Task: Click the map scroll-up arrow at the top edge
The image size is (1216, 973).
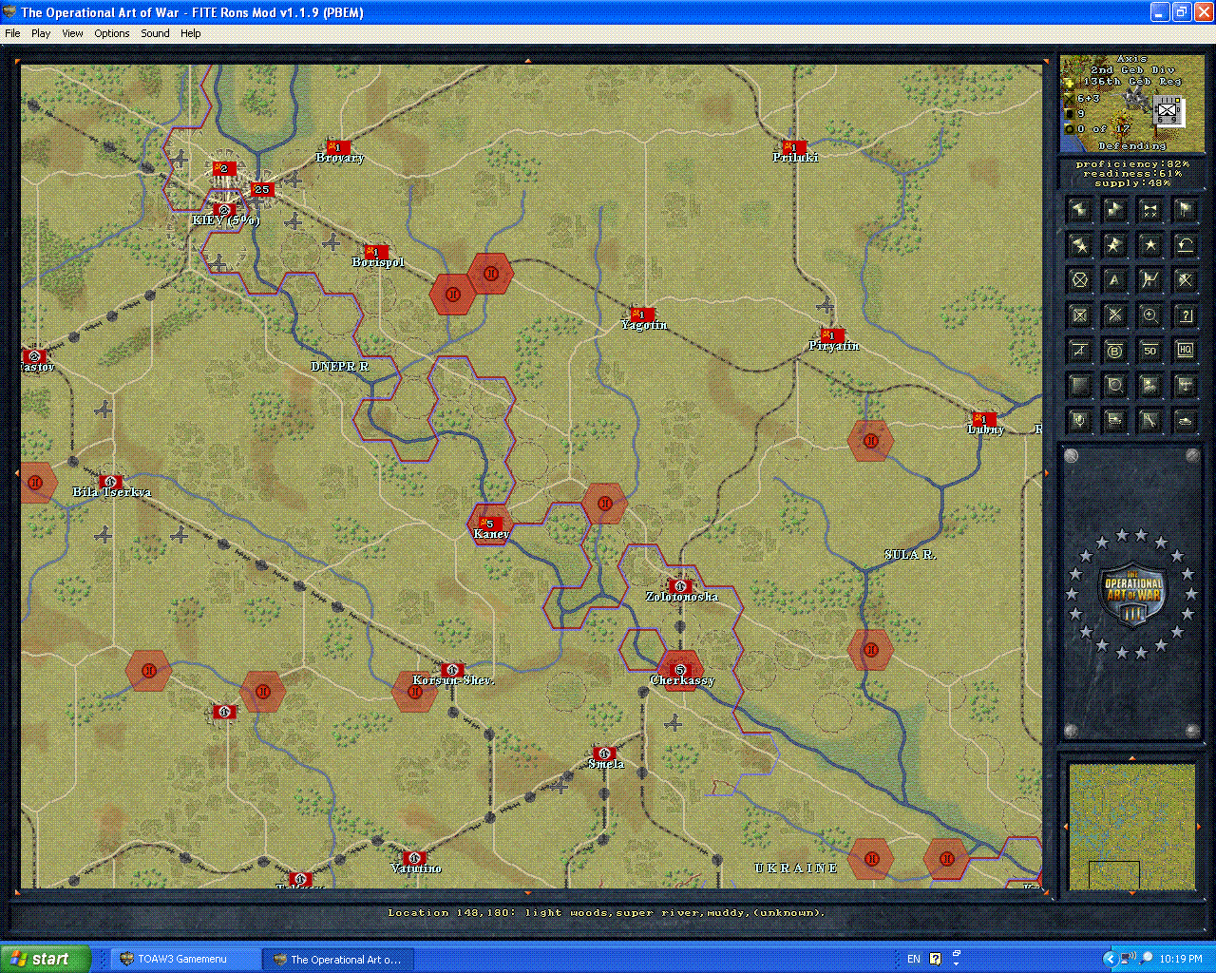Action: coord(528,60)
